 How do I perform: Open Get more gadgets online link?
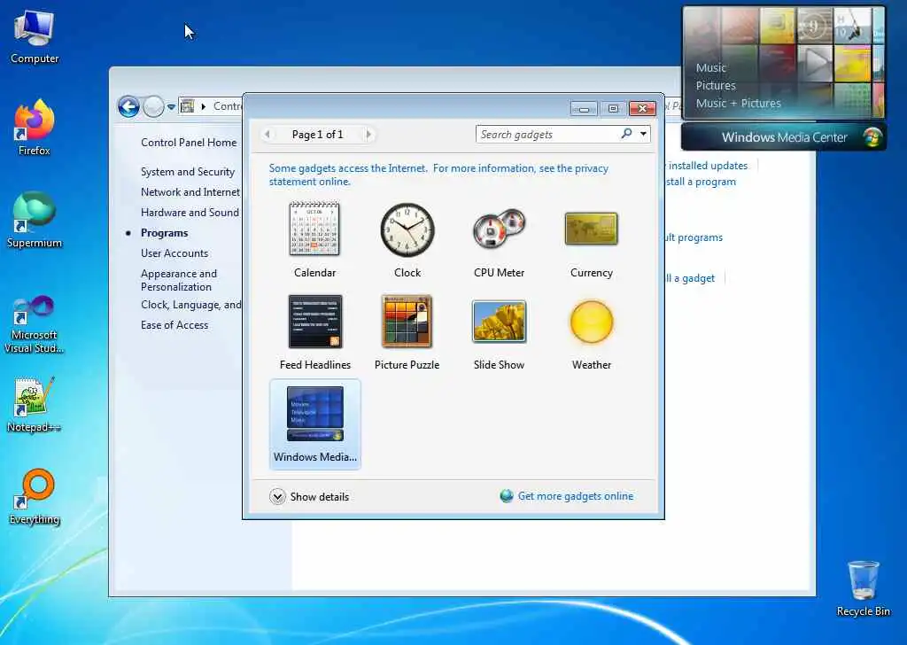pos(576,496)
